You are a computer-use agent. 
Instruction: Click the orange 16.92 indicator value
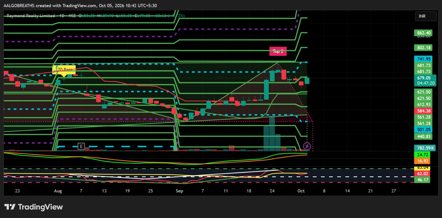point(422,161)
